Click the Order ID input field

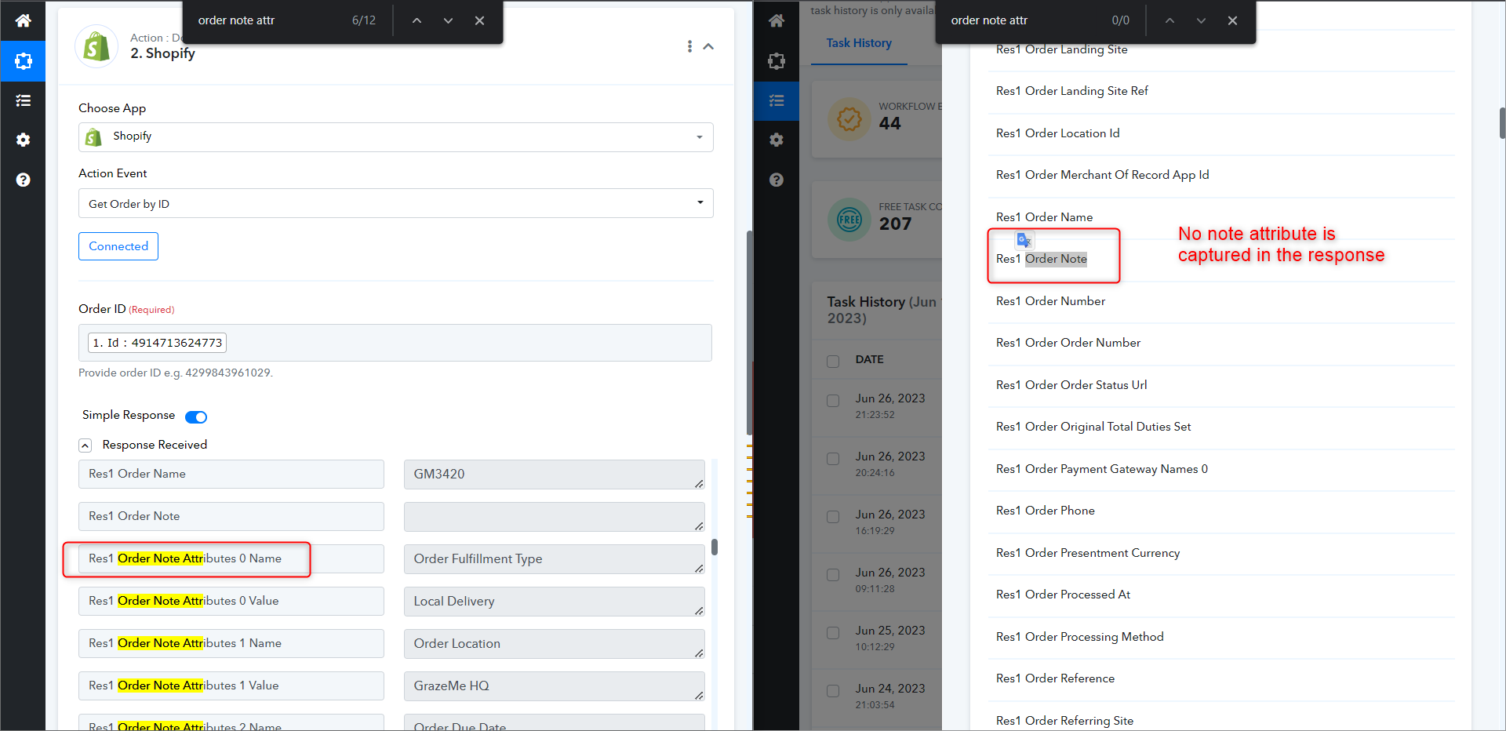pos(395,343)
